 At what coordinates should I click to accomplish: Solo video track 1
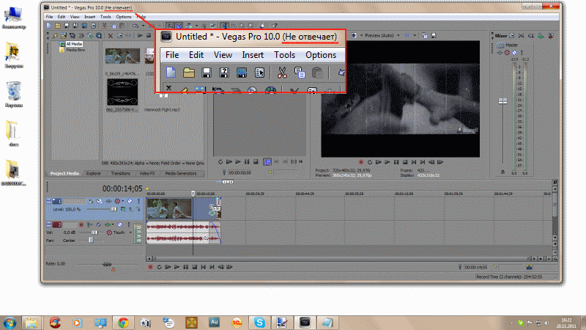[138, 201]
